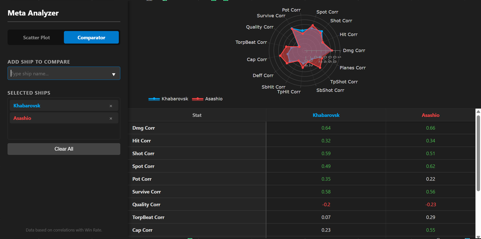Switch to the Scatter Plot tab

(36, 38)
